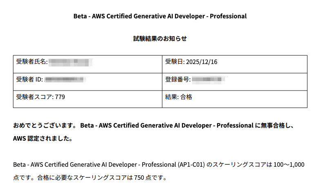
Task: Click the 合格 result text
Action: 186,97
